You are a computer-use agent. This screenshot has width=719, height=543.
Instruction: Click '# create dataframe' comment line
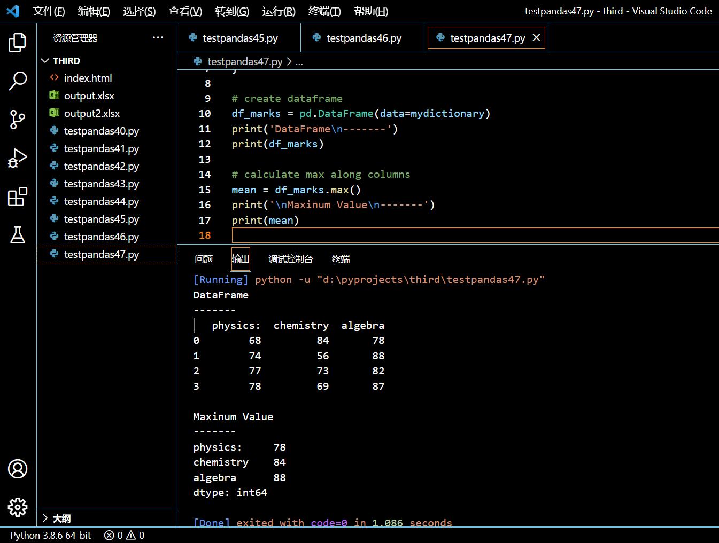[x=287, y=99]
